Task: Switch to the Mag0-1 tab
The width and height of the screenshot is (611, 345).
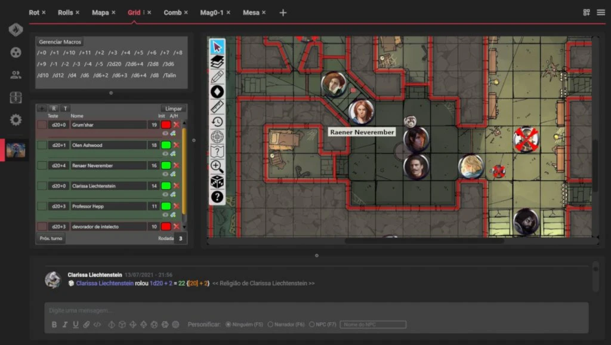Action: (x=212, y=13)
